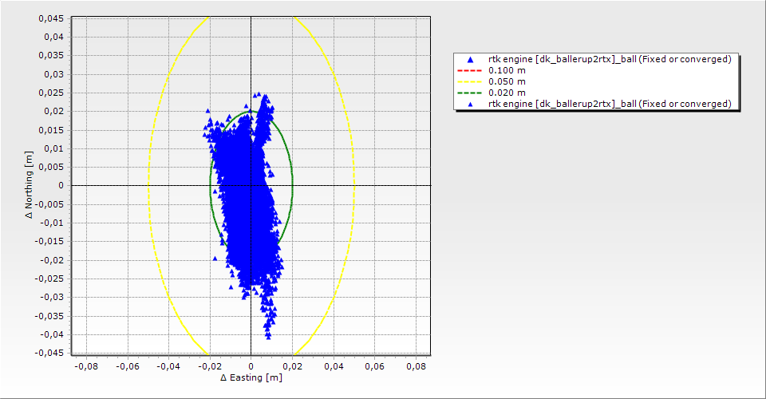
Task: Click the -0,03 northing axis label
Action: click(51, 298)
